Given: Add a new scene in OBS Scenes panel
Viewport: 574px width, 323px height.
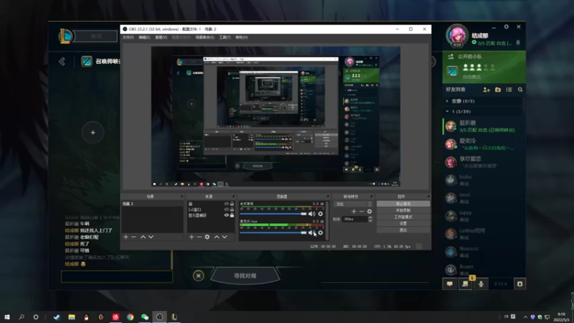Looking at the screenshot, I should pos(126,237).
